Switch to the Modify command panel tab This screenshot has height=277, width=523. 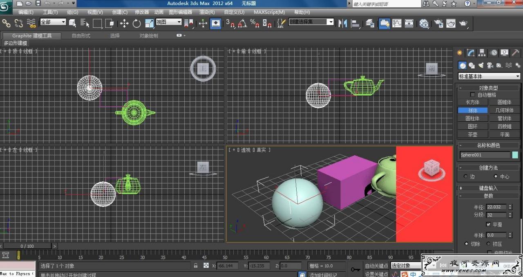471,53
